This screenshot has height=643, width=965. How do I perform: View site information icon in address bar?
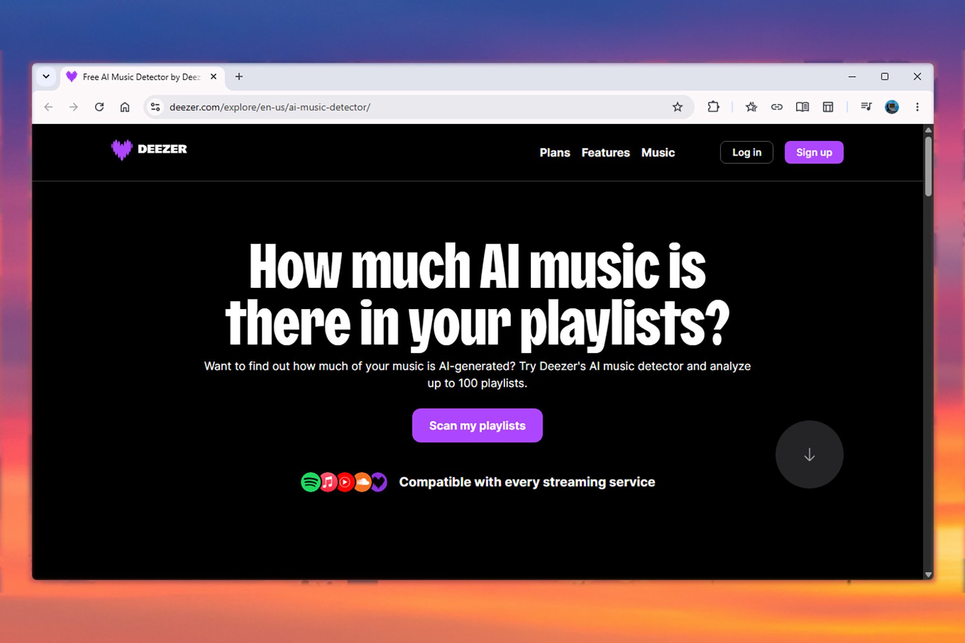click(x=155, y=107)
